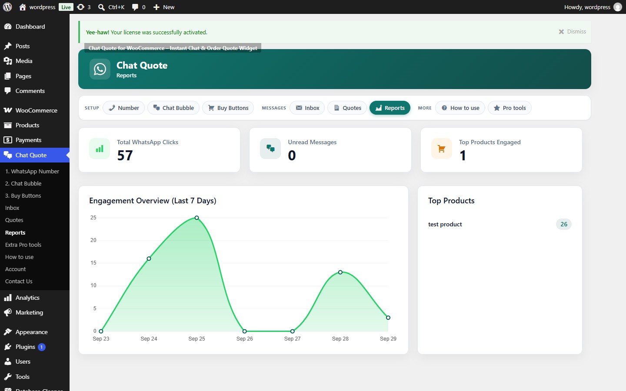Click the Tools wrench icon
626x391 pixels.
tap(8, 377)
